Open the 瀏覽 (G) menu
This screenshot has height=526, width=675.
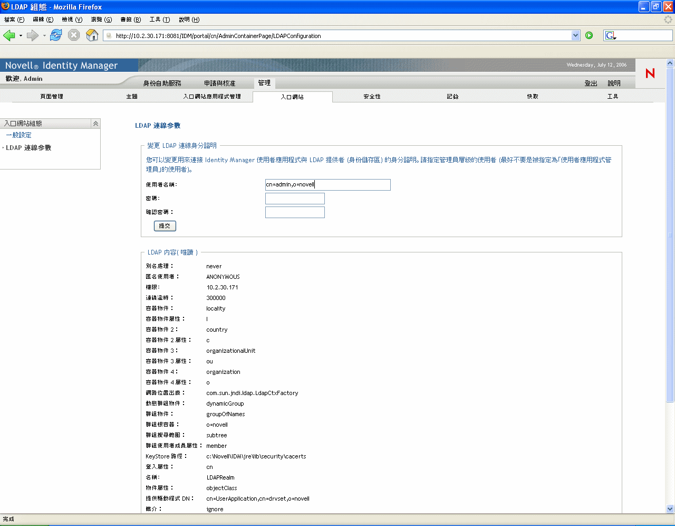coord(101,20)
